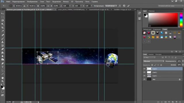This screenshot has width=184, height=103.
Task: Select the Magic Wand tool
Action: 3,24
